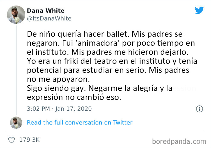Screen dimensions: 211x148
Task: Visit the @ItsDanaWhite handle
Action: [49, 19]
